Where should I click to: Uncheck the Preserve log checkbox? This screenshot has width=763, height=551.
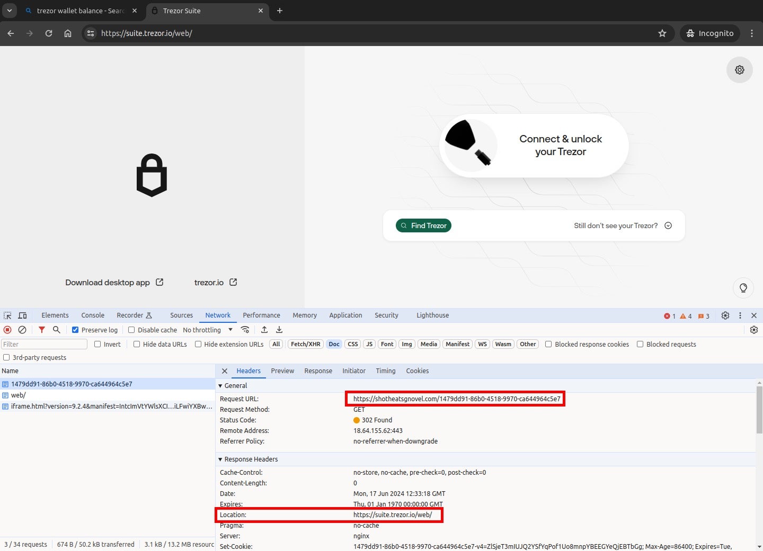[x=75, y=330]
